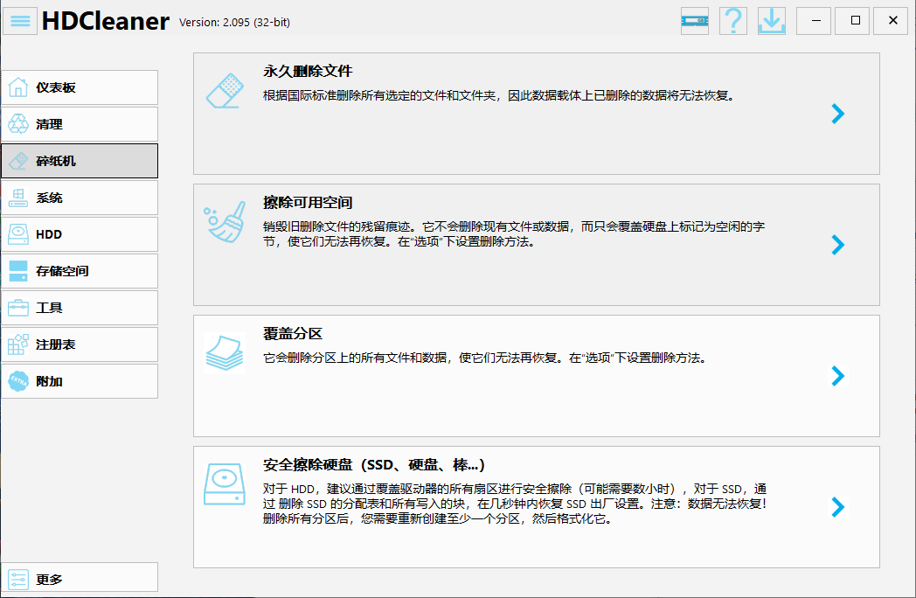This screenshot has height=598, width=916.
Task: Click the license key icon in title bar
Action: click(x=694, y=20)
